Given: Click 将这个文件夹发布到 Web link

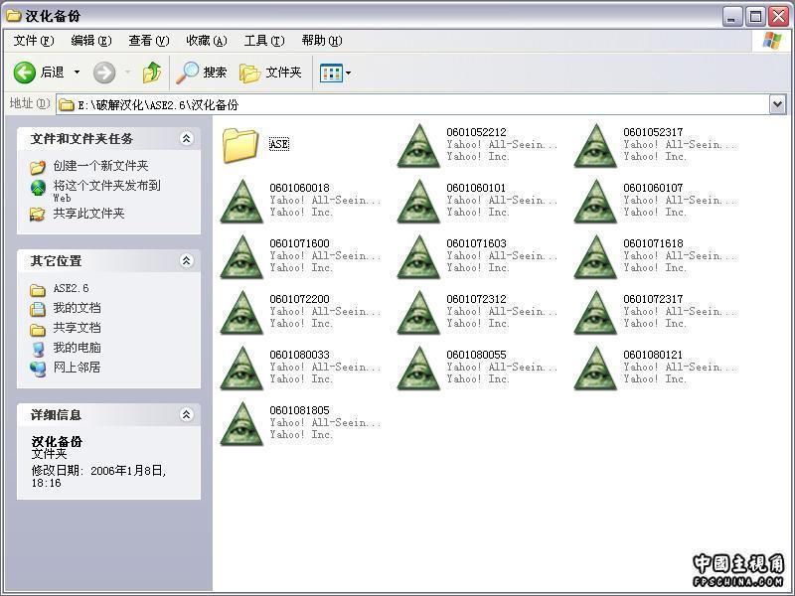Looking at the screenshot, I should (106, 191).
